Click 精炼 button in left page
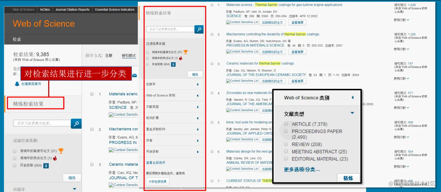The image size is (441, 192). (x=72, y=178)
